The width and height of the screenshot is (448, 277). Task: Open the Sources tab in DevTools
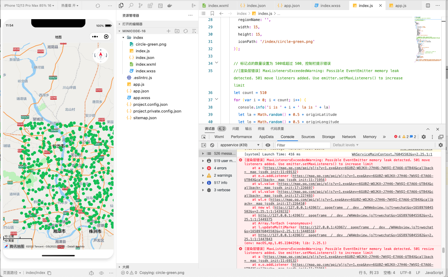(308, 137)
